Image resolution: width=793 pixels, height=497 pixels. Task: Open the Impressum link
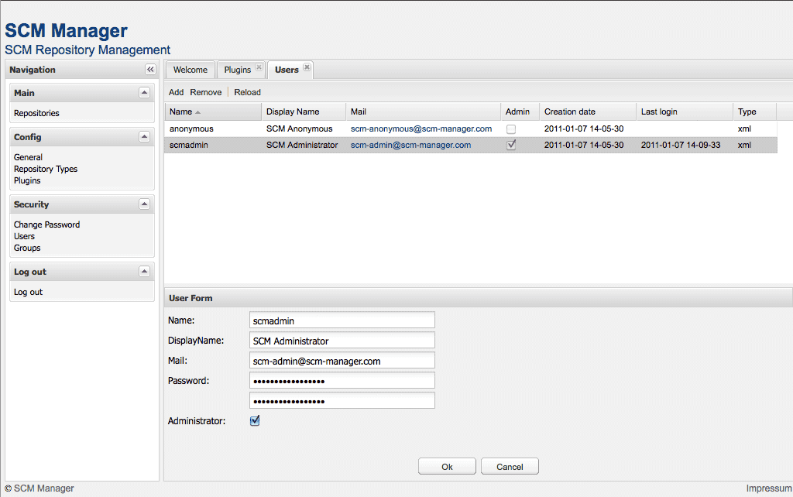point(767,488)
